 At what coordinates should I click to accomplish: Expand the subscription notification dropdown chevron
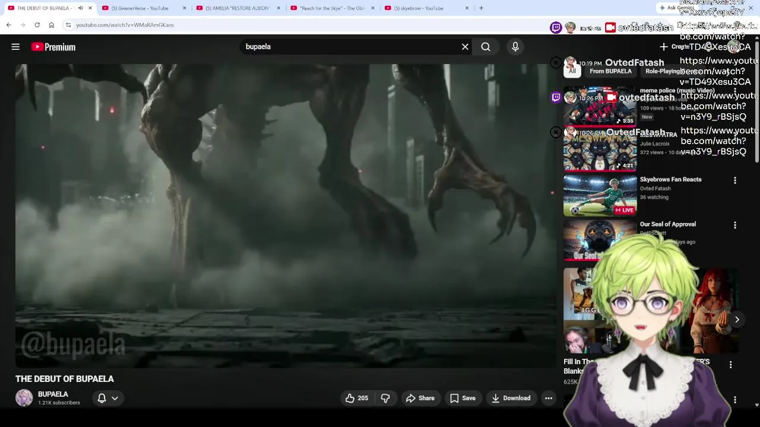[115, 398]
